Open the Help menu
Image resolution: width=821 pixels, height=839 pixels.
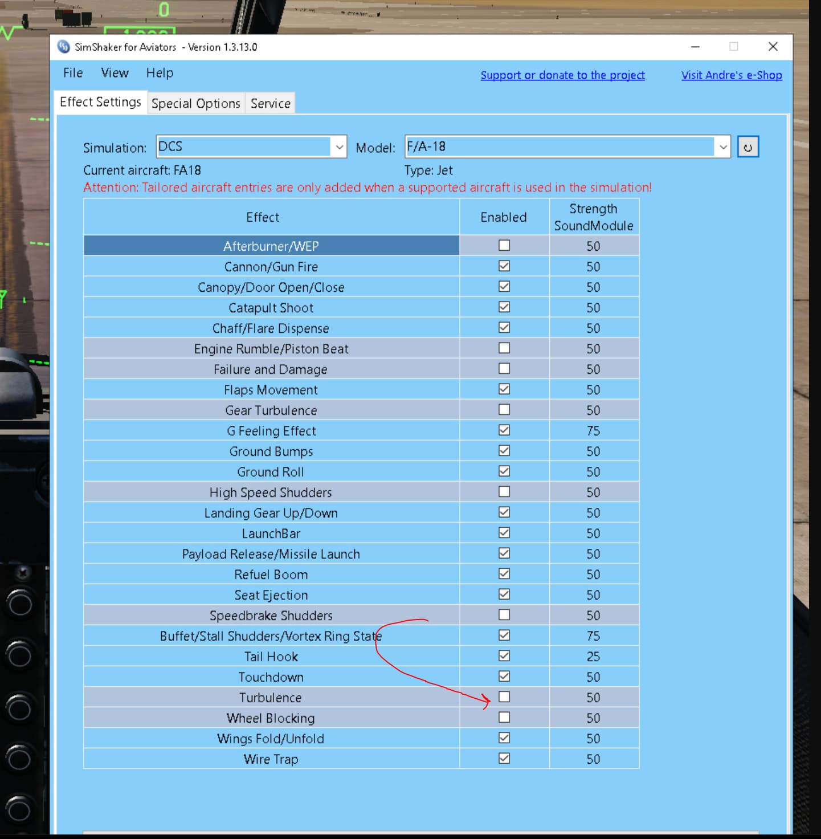[x=160, y=73]
